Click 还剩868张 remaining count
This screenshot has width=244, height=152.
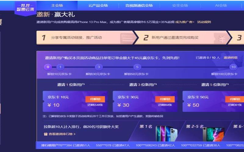pos(165,105)
